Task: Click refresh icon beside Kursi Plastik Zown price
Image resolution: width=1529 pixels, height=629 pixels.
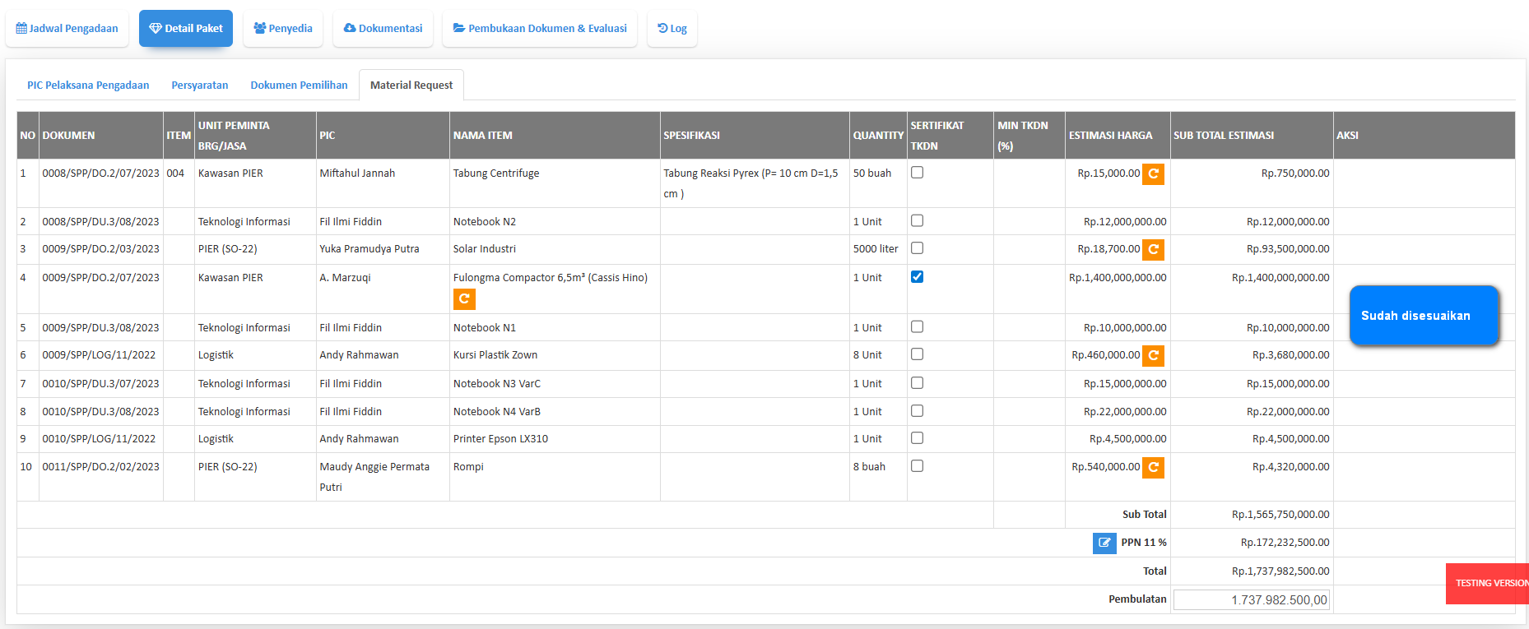Action: coord(1153,355)
